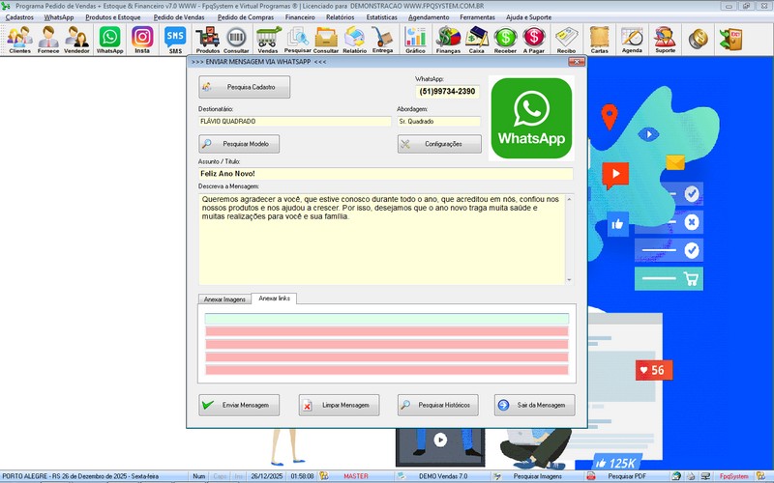Click the Pesquisar Modelo button

point(239,144)
